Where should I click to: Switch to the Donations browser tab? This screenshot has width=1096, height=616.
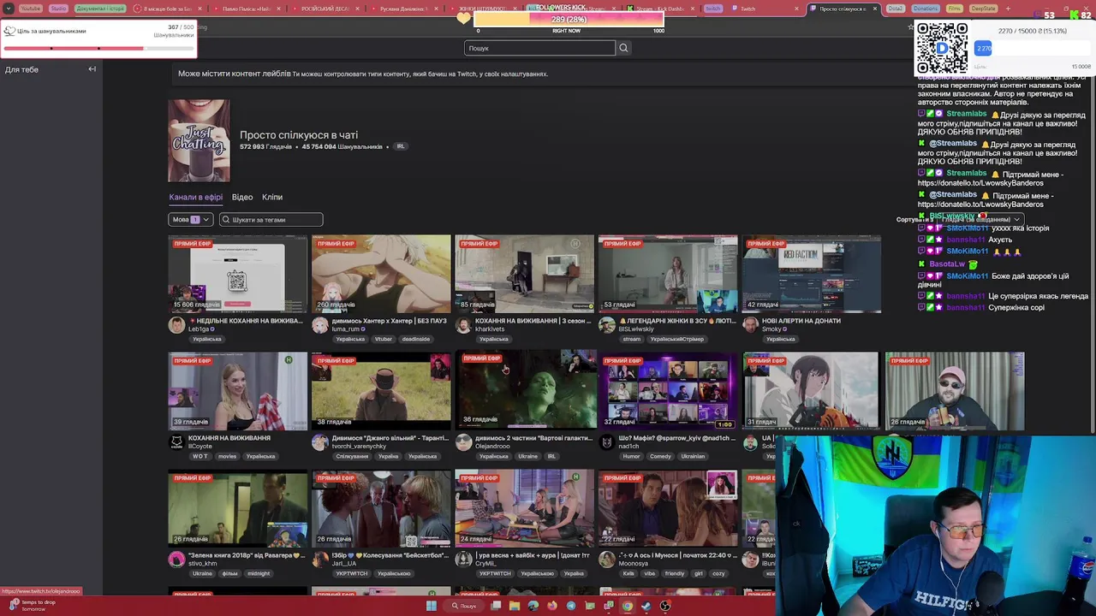tap(925, 9)
